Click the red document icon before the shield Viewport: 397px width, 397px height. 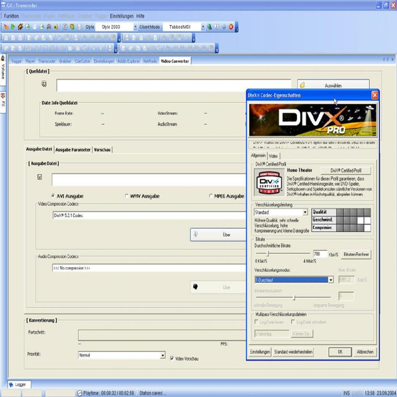pyautogui.click(x=65, y=26)
